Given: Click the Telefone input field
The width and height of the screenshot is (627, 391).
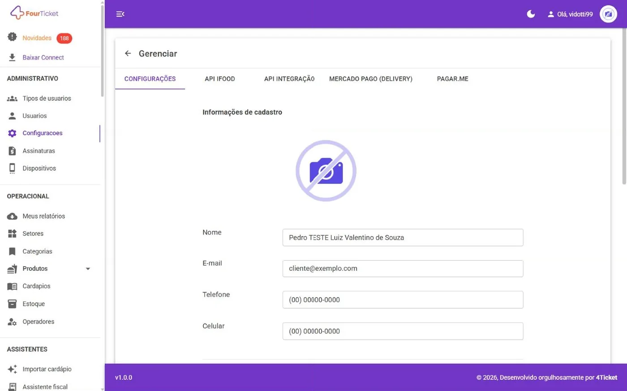Looking at the screenshot, I should [x=403, y=300].
